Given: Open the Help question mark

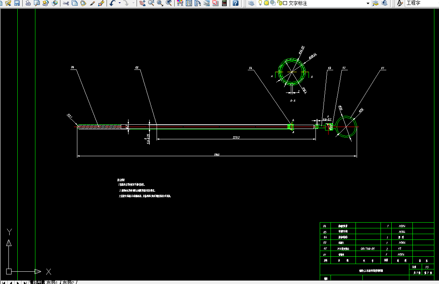Looking at the screenshot, I should click(x=235, y=3).
